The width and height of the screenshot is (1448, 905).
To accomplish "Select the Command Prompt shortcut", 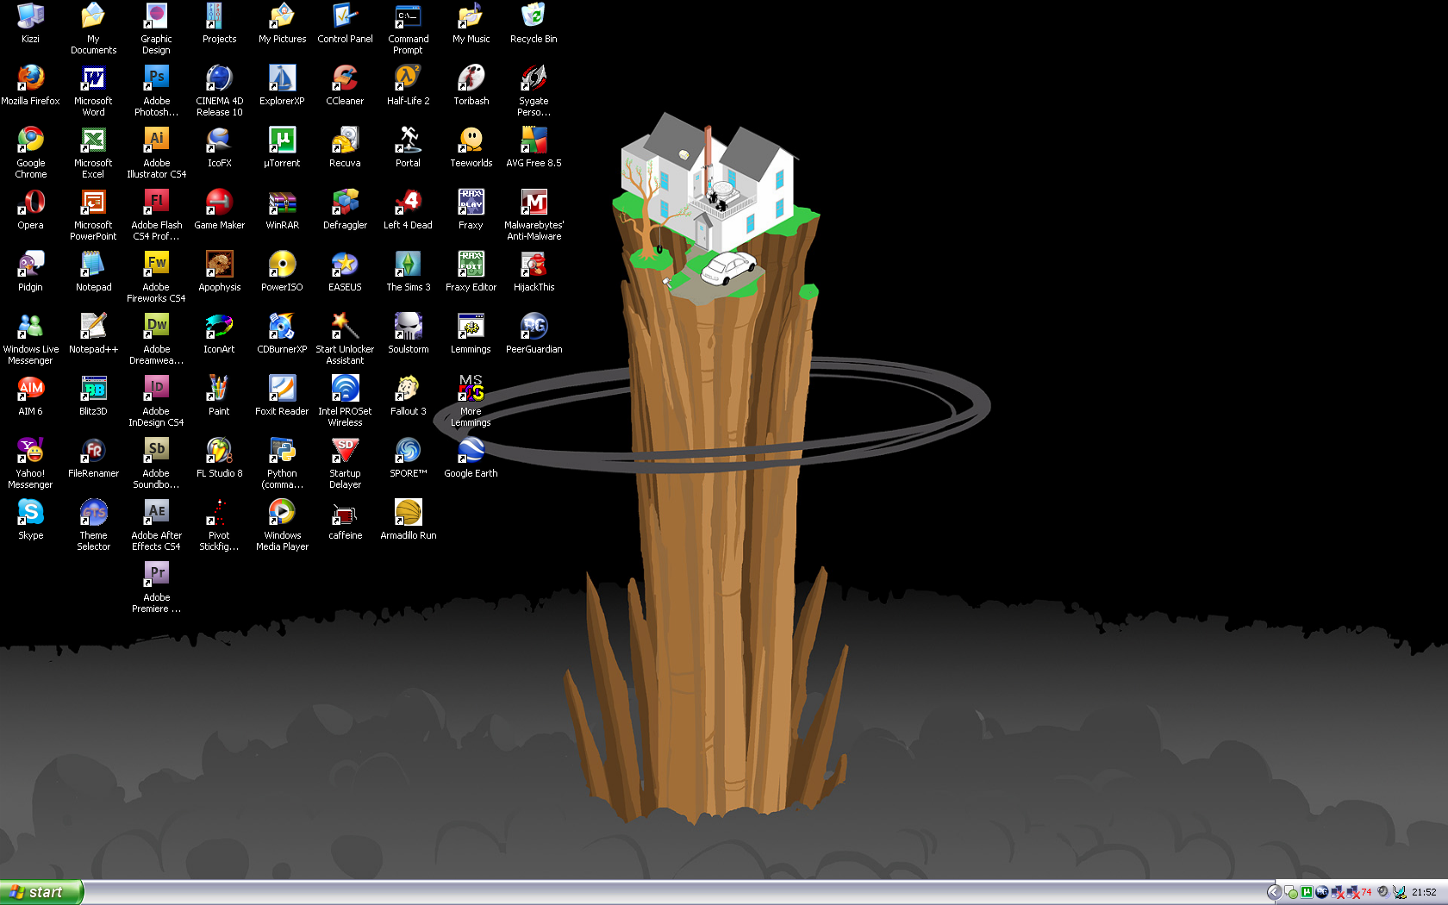I will click(x=408, y=17).
